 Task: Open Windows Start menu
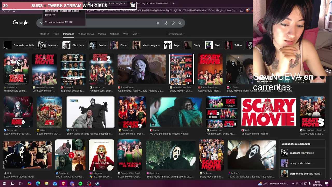point(4,184)
